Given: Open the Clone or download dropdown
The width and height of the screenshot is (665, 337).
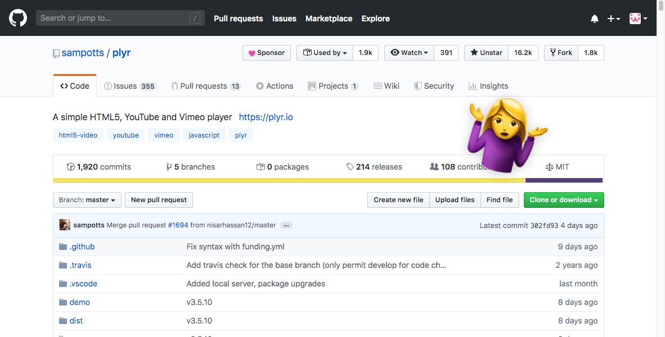Looking at the screenshot, I should point(563,199).
